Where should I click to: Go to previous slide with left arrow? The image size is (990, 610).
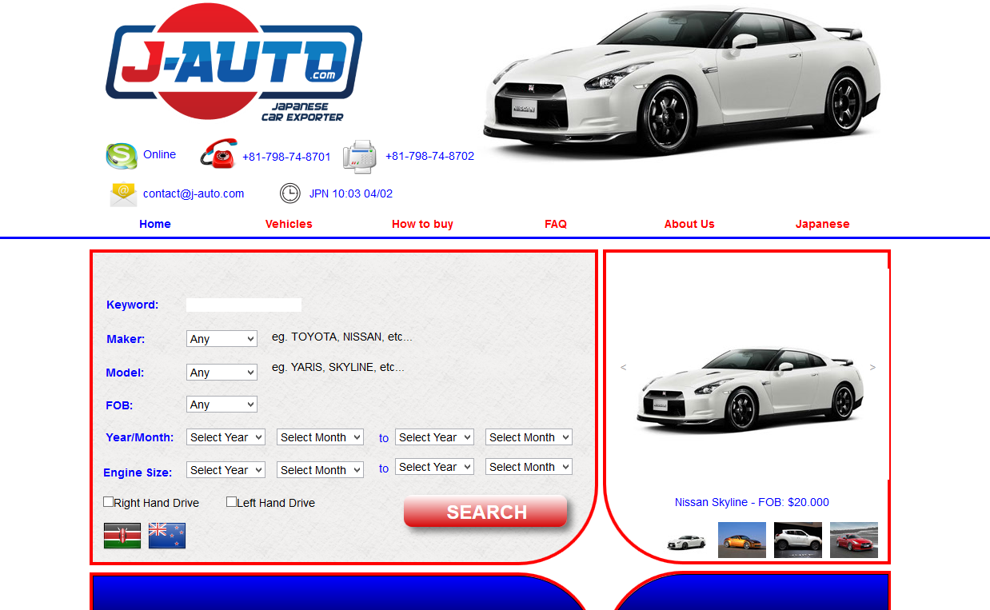624,368
